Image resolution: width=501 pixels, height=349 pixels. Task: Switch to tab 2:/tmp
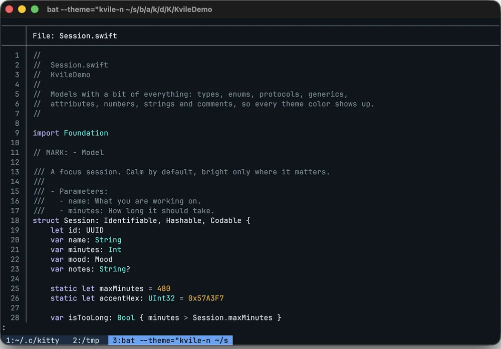[x=86, y=340]
